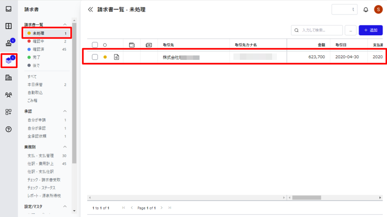Open the add-apps grid icon in left rail

pyautogui.click(x=8, y=112)
